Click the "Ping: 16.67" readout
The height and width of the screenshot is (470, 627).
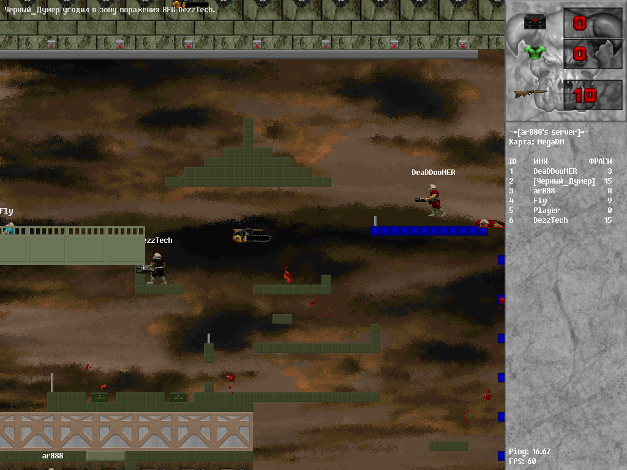coord(530,452)
